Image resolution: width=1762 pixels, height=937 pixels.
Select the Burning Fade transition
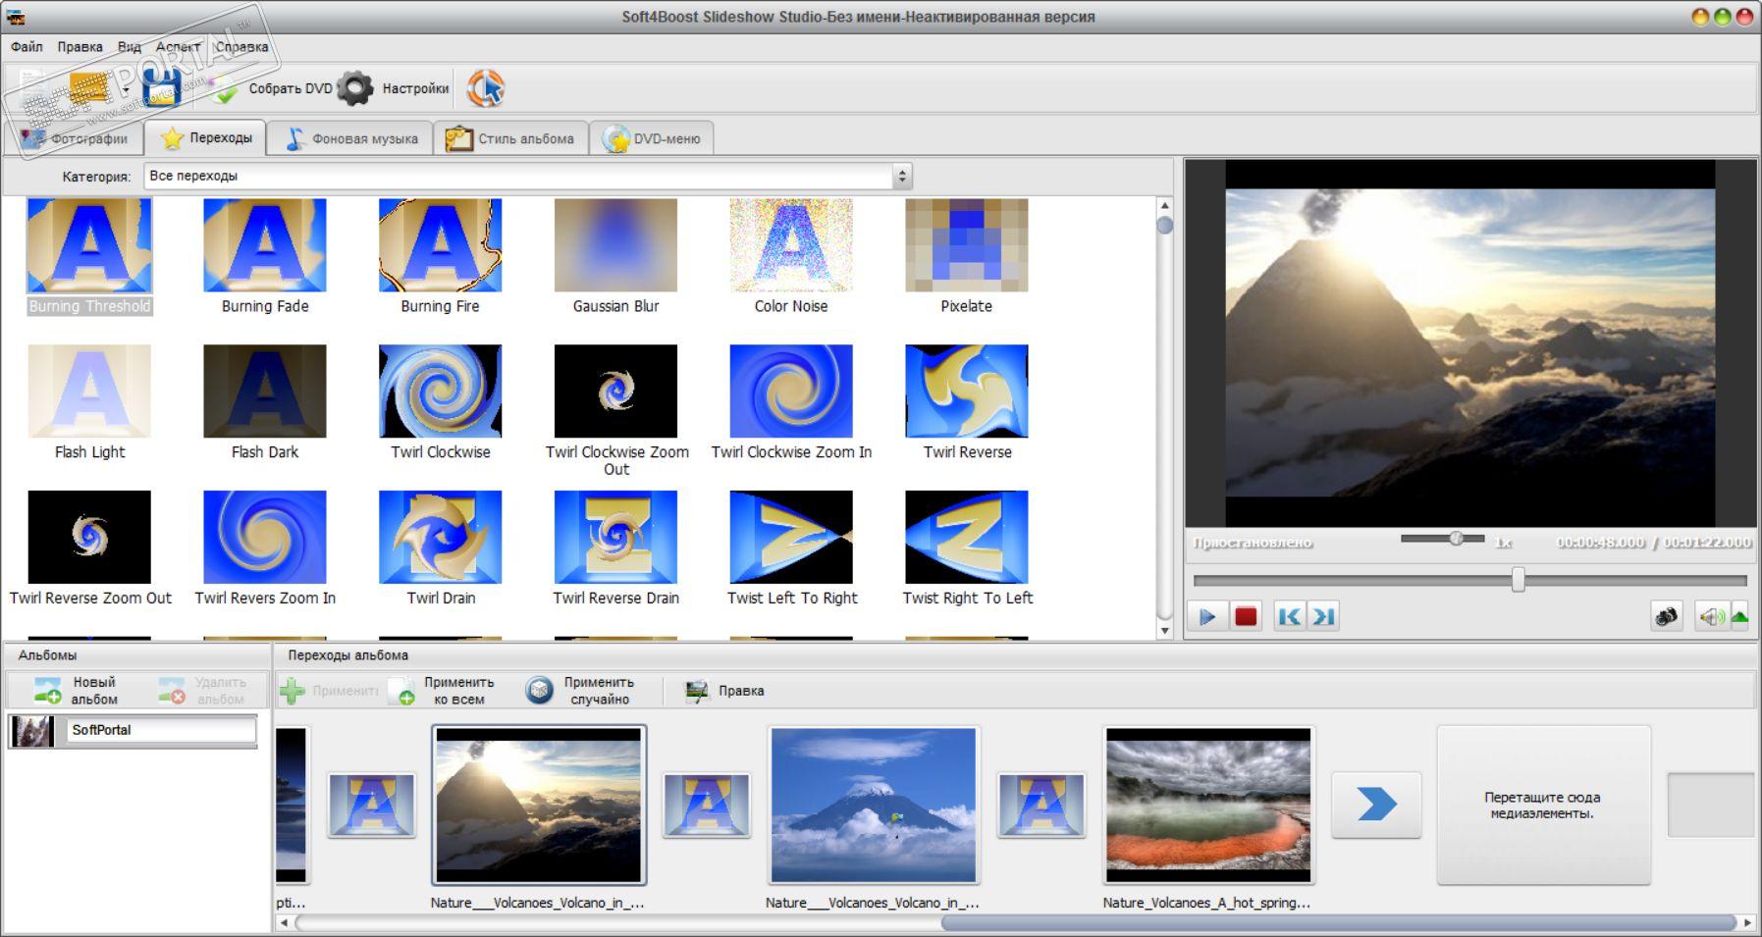[x=265, y=256]
